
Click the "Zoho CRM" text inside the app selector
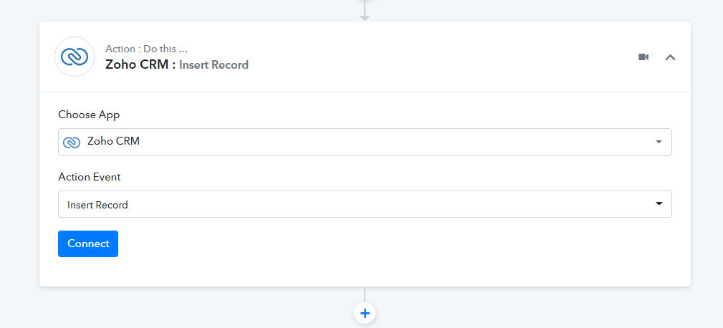(113, 141)
